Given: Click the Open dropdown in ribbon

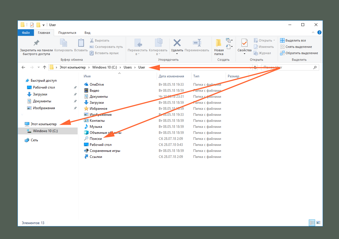Looking at the screenshot, I should [x=265, y=40].
